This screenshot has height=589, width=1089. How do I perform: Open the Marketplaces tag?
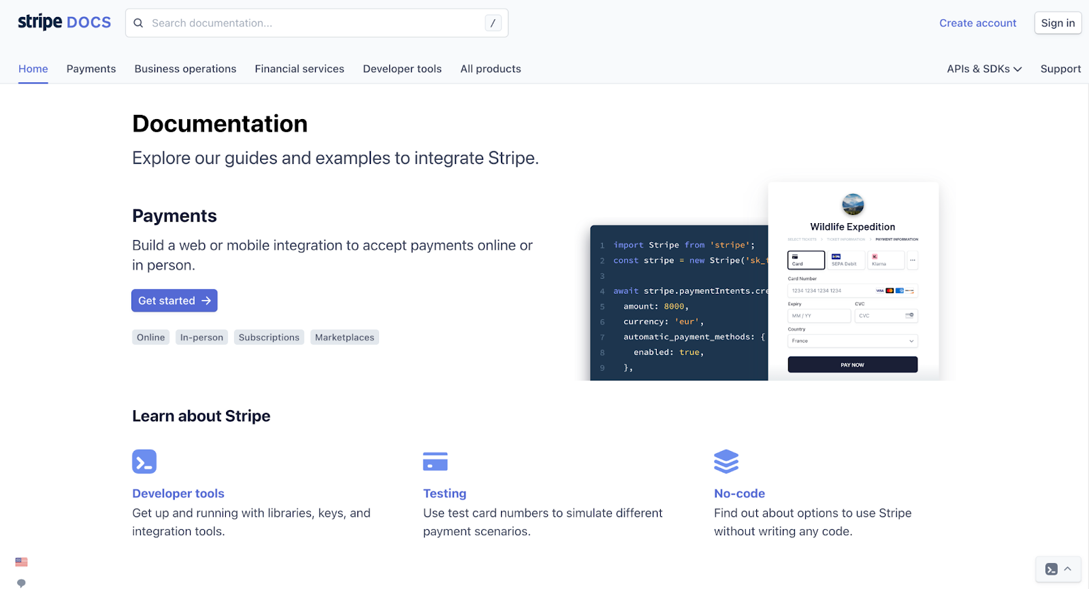pos(344,337)
